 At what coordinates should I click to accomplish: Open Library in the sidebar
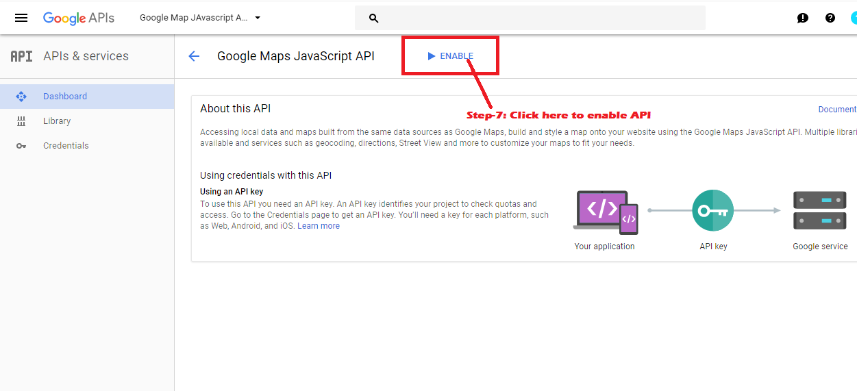point(87,121)
